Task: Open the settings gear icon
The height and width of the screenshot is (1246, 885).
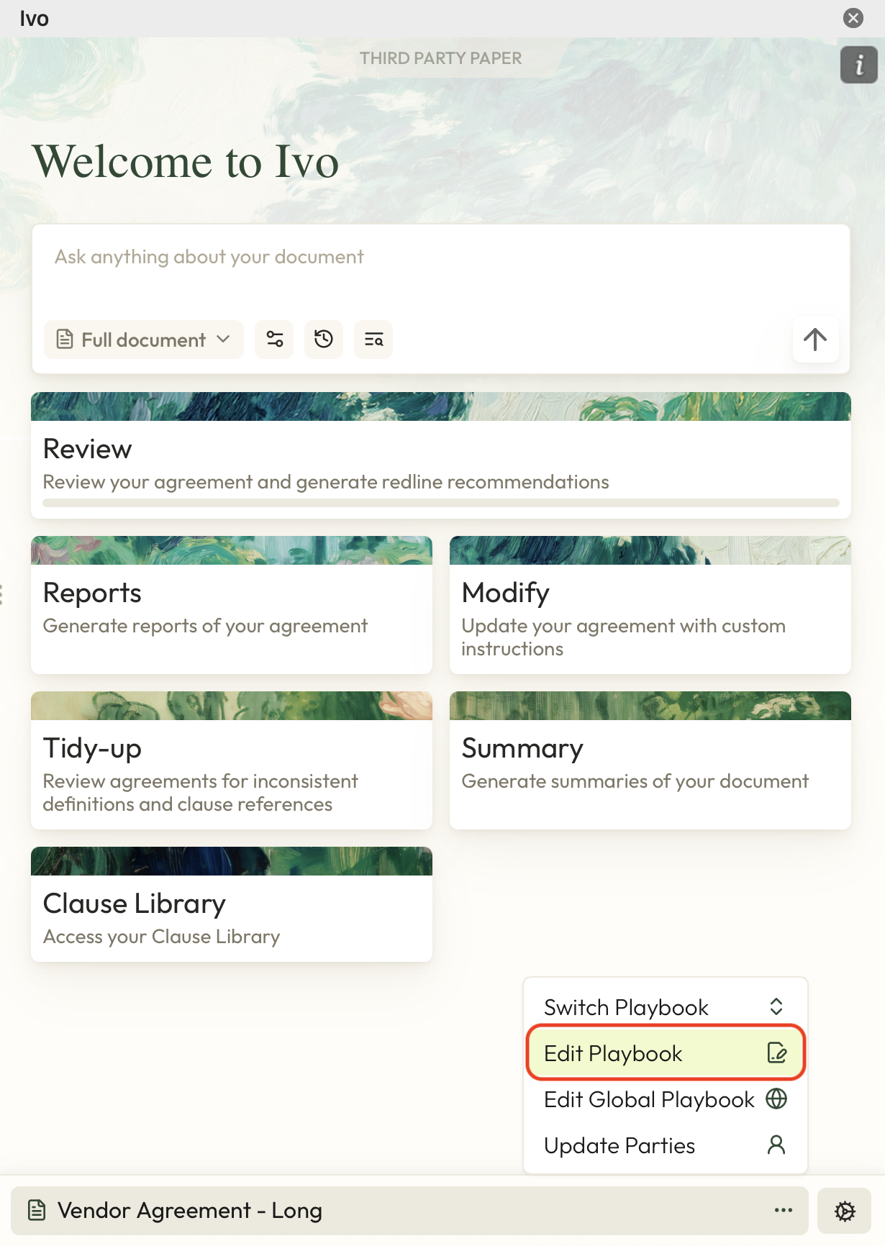Action: click(845, 1211)
